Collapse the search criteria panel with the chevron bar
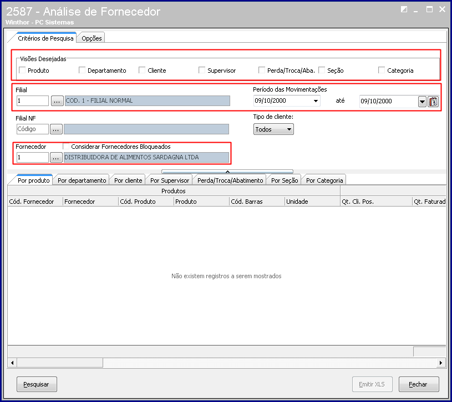The image size is (452, 402). (227, 172)
